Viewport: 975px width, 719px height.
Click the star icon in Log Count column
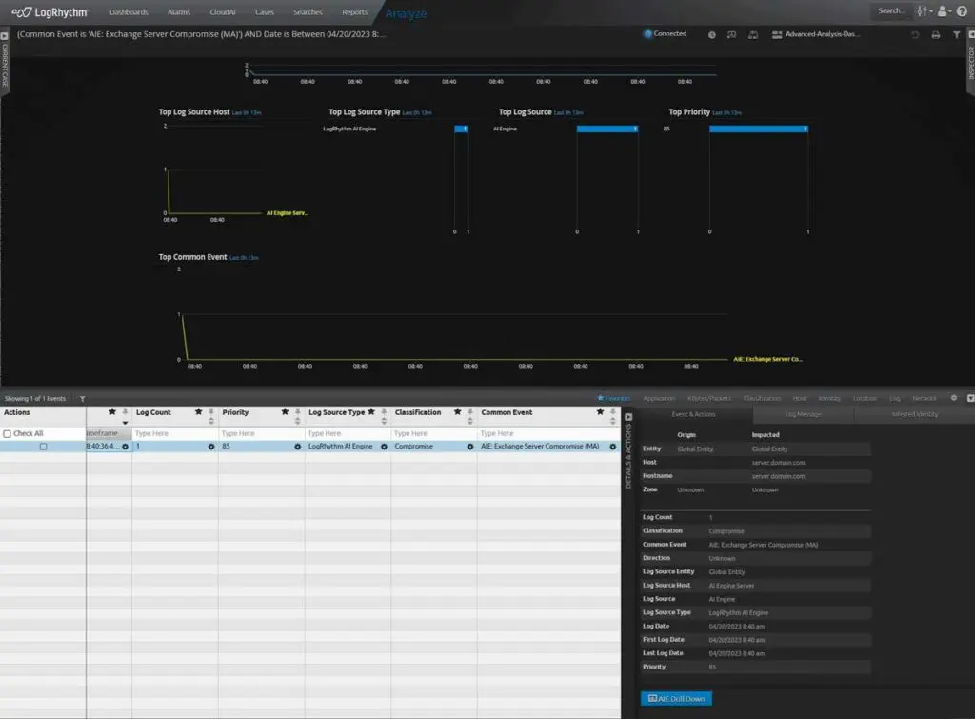(198, 412)
